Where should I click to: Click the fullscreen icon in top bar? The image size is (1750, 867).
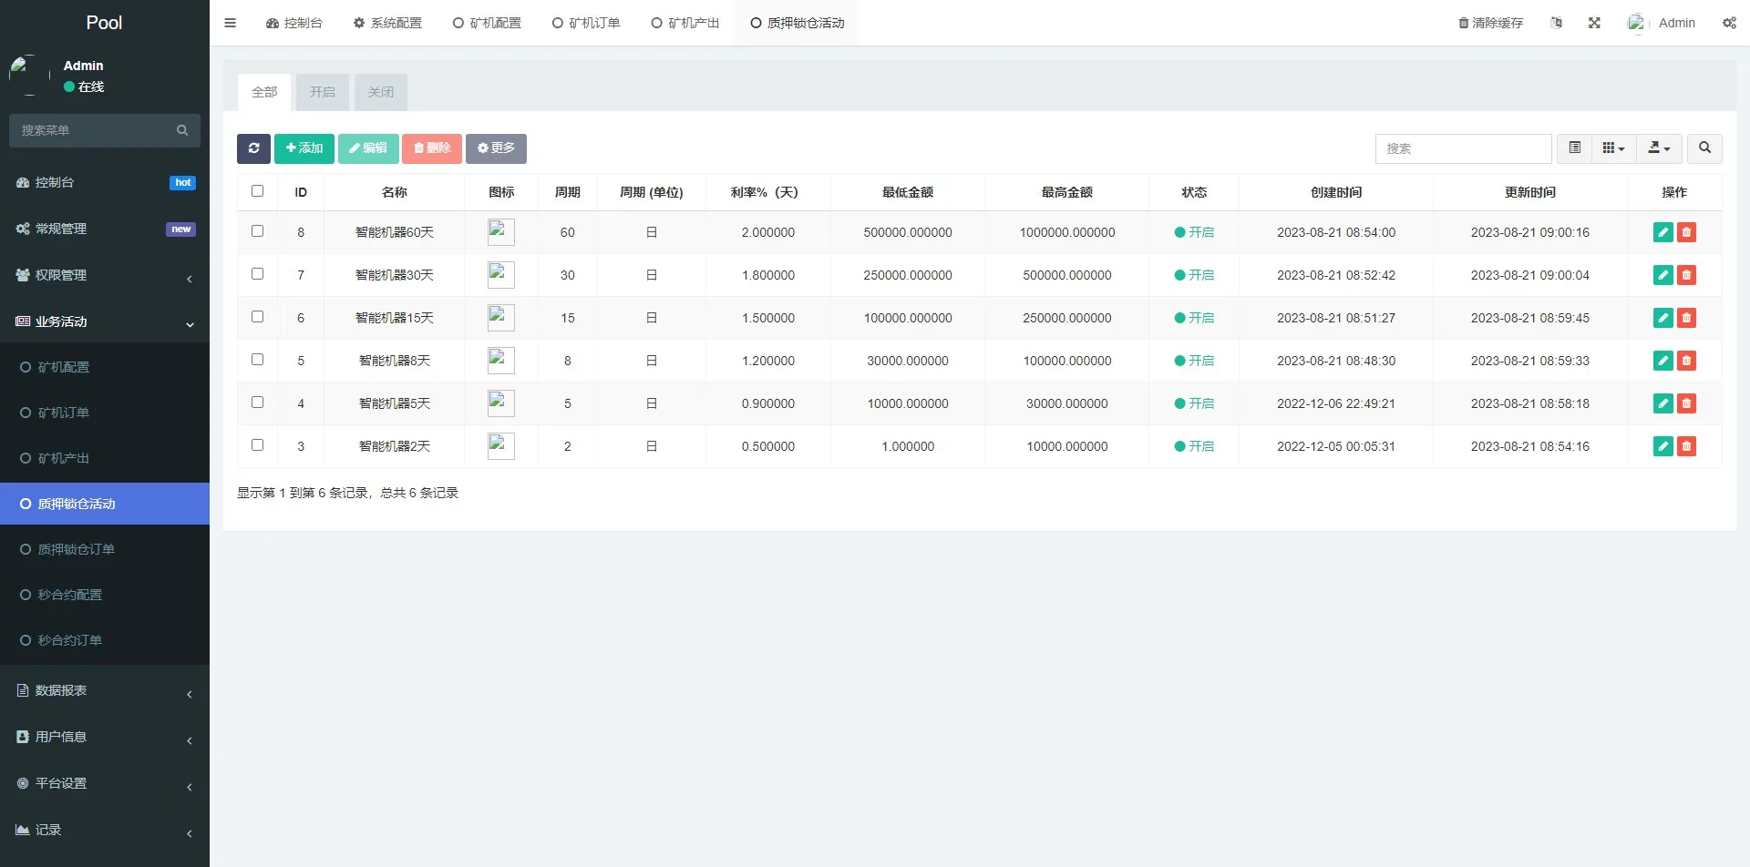[1594, 23]
